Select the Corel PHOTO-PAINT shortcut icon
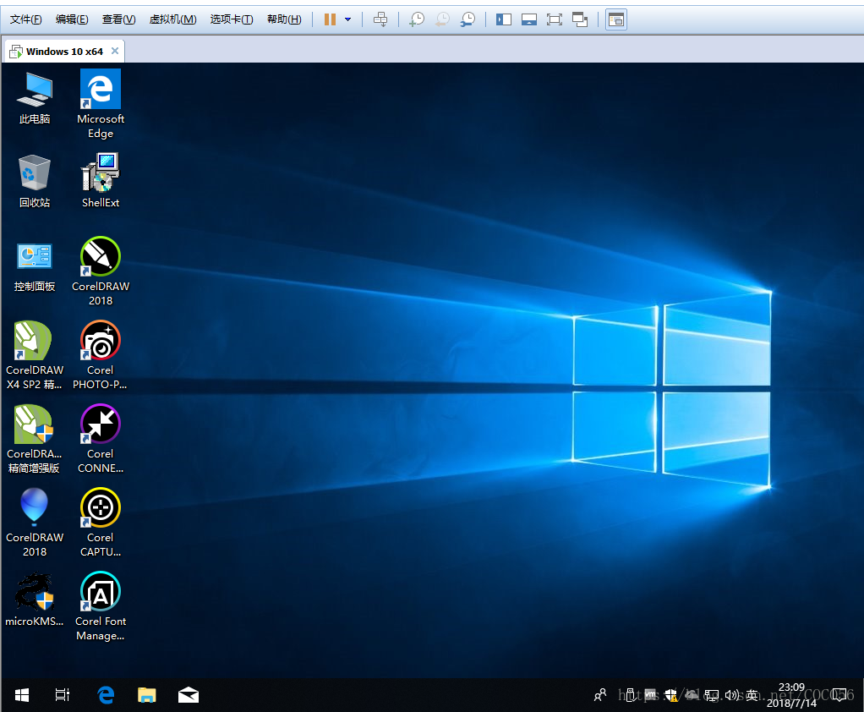Image resolution: width=864 pixels, height=712 pixels. 101,355
